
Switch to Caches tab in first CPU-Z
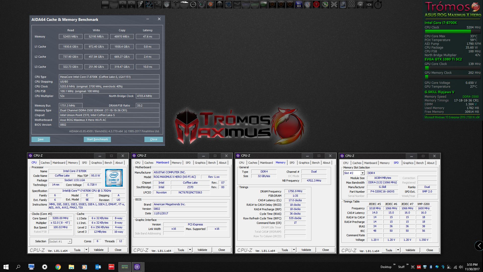pyautogui.click(x=45, y=163)
